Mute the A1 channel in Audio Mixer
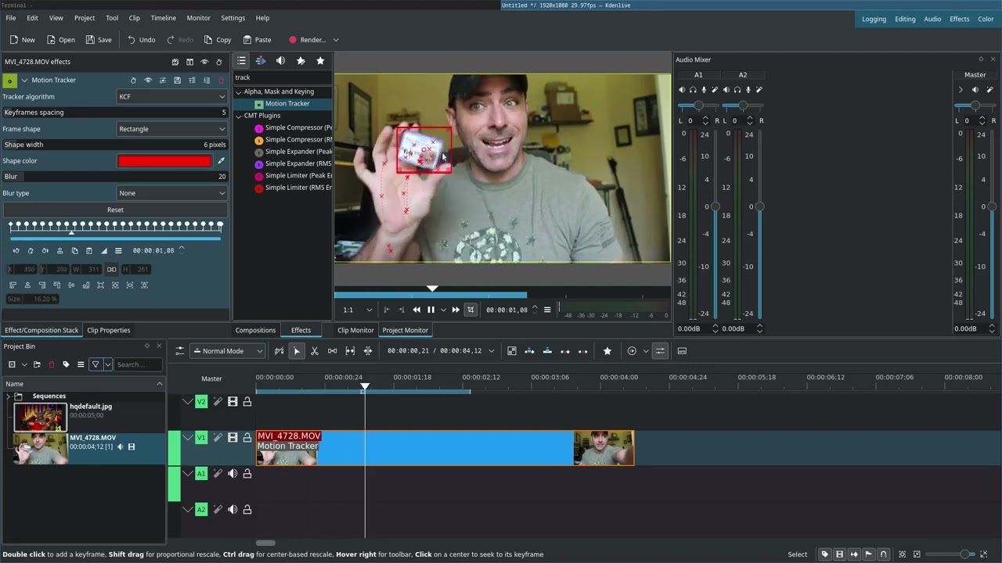Viewport: 1002px width, 563px height. [x=681, y=89]
